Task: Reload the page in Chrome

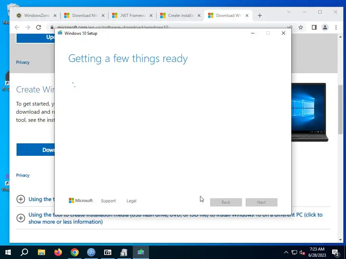Action: point(39,27)
